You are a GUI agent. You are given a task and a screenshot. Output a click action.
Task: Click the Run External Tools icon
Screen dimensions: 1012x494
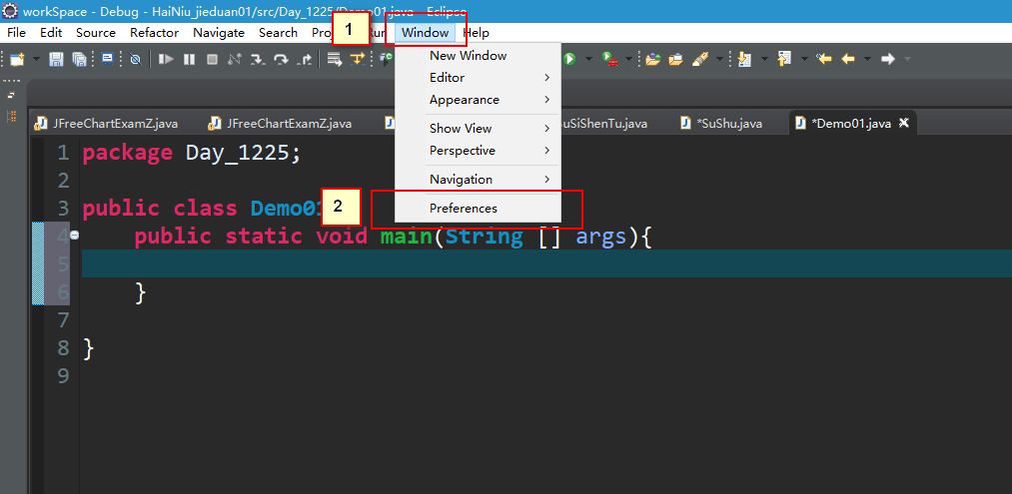[609, 59]
